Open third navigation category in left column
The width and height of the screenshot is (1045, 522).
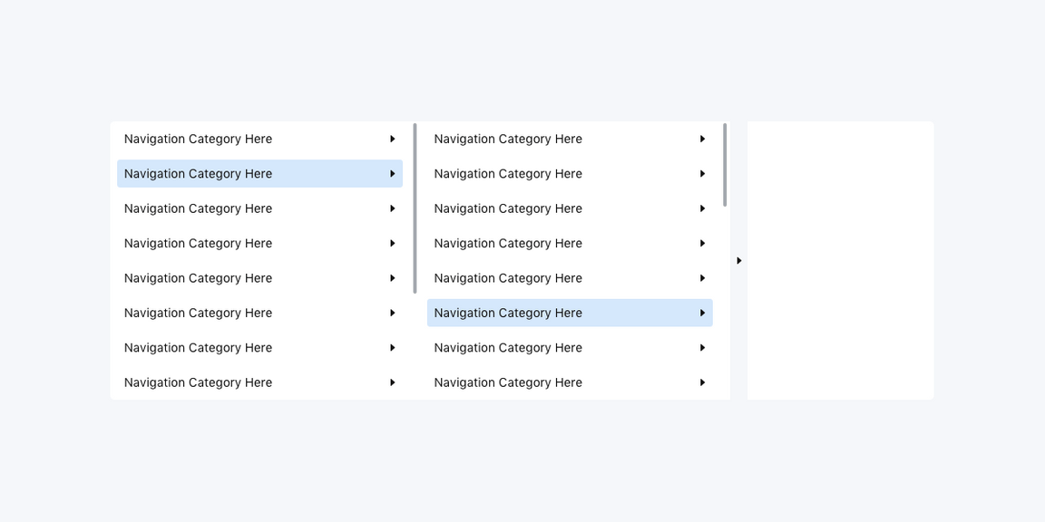tap(199, 208)
